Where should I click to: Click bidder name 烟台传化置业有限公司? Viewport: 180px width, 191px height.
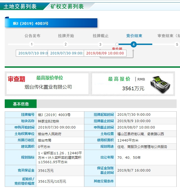48,87
